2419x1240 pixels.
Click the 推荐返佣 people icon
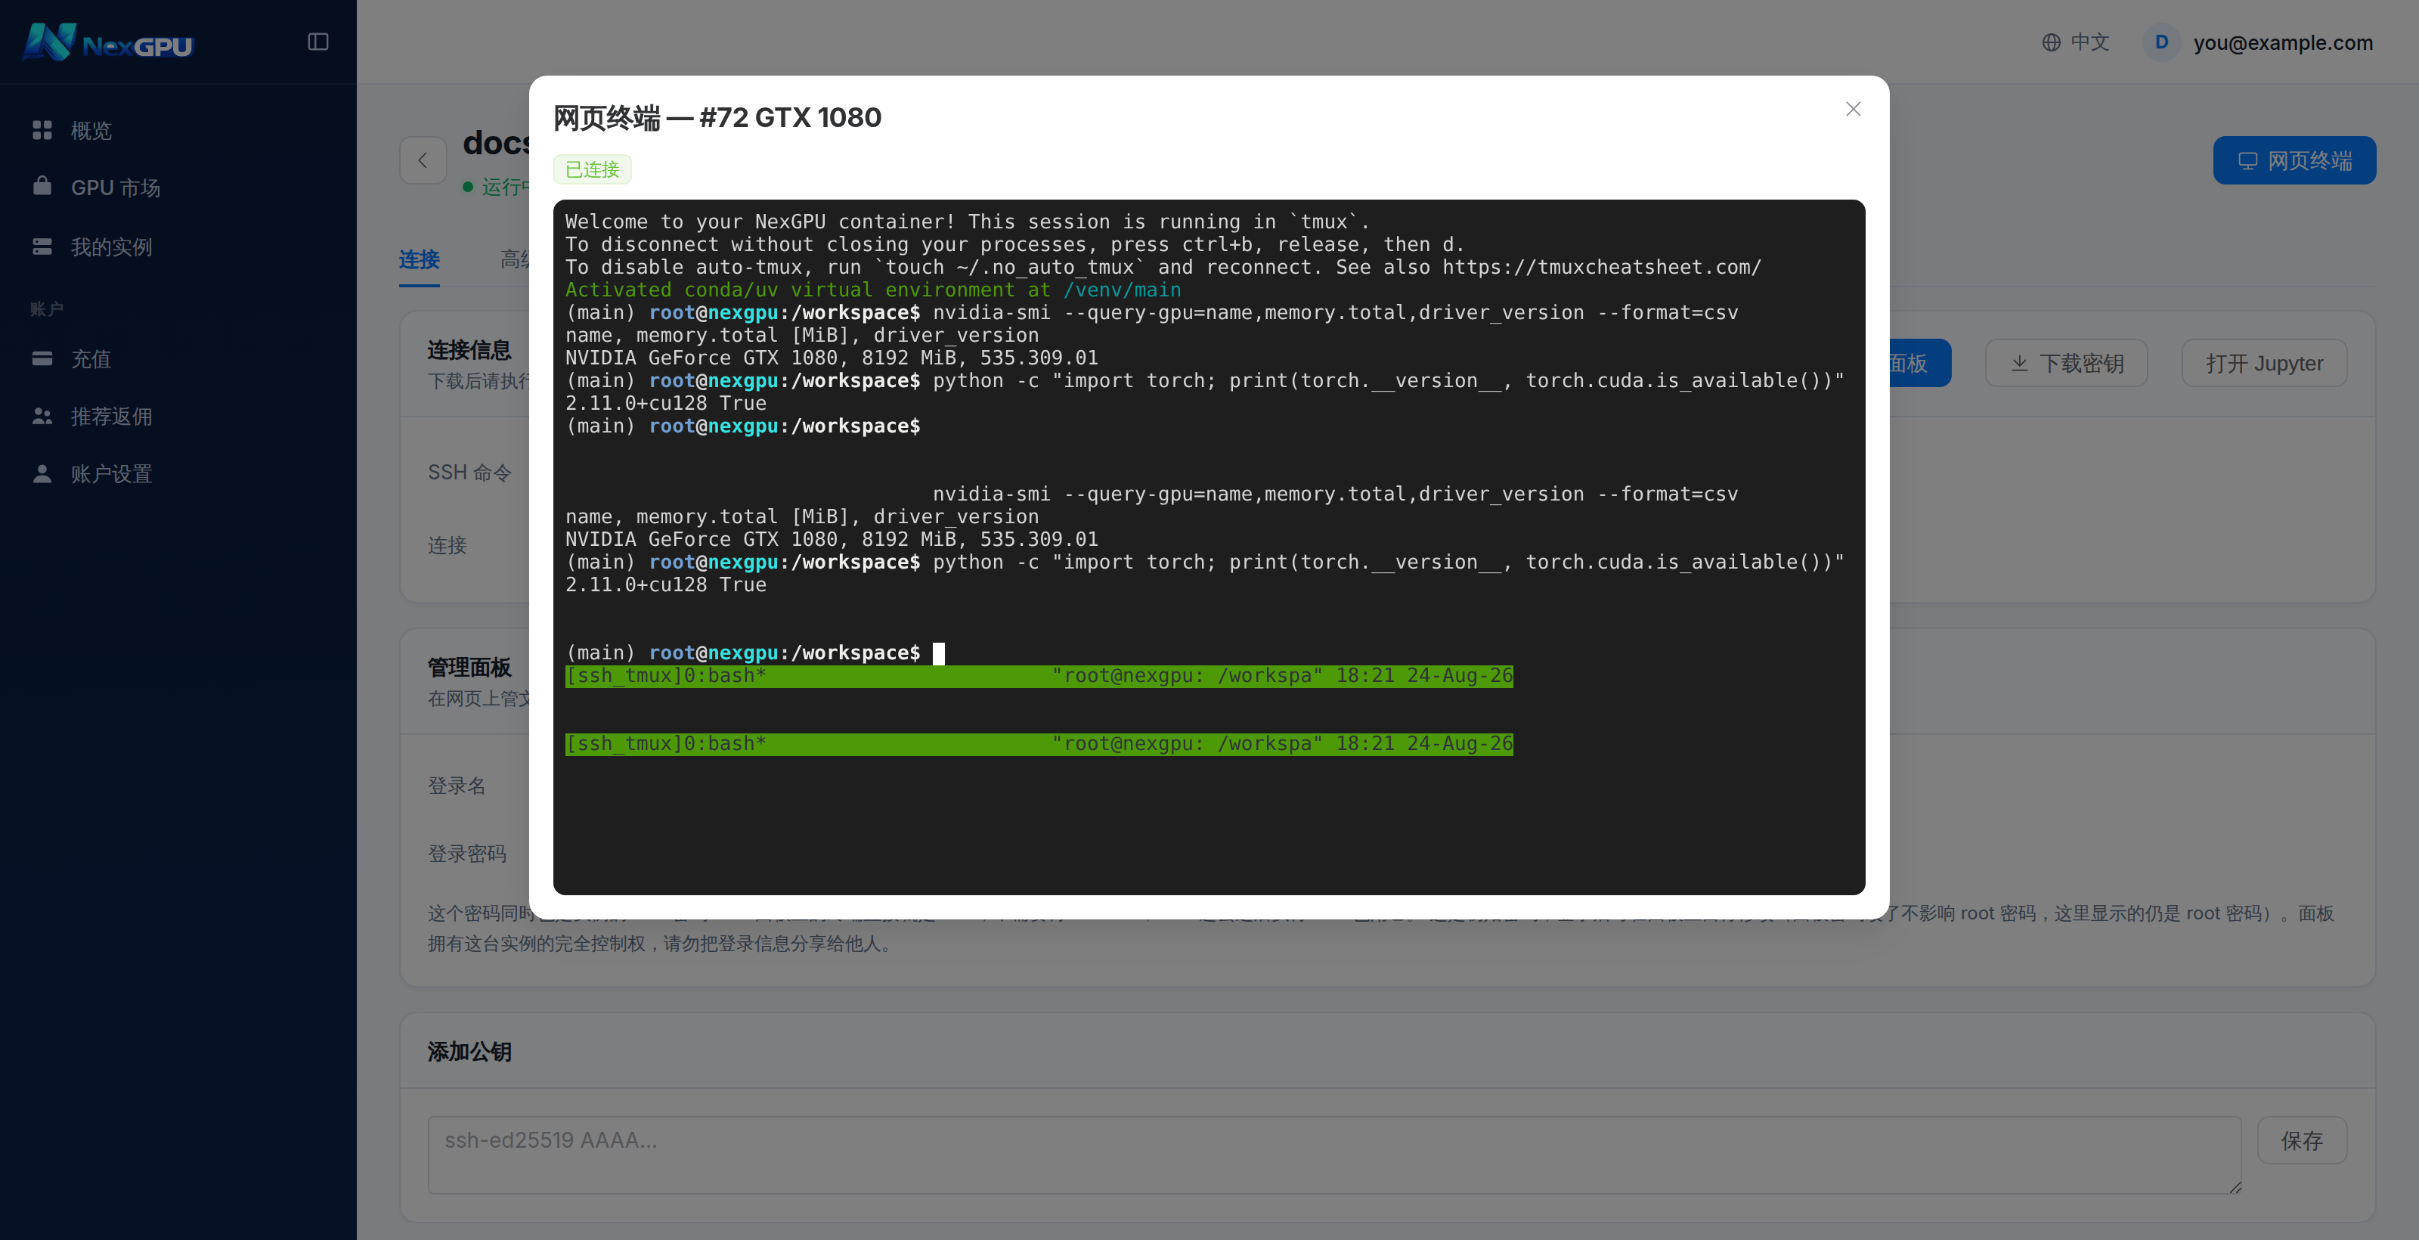tap(42, 415)
